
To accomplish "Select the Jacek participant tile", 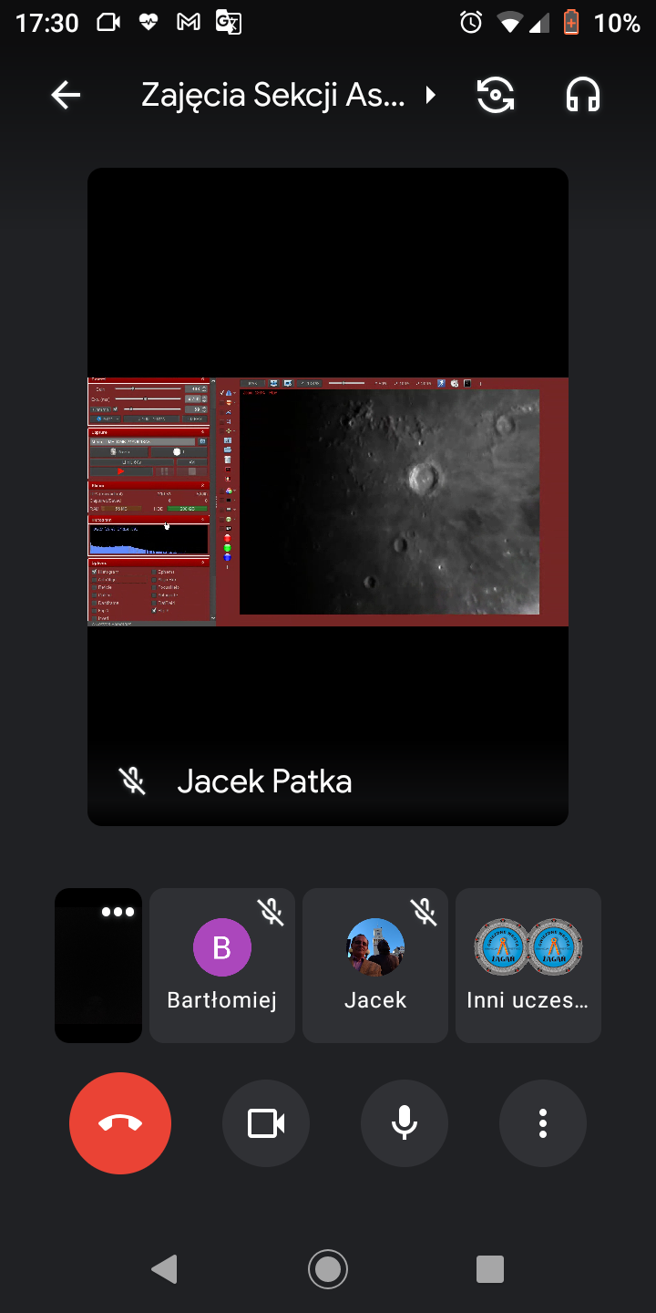I will pos(375,965).
